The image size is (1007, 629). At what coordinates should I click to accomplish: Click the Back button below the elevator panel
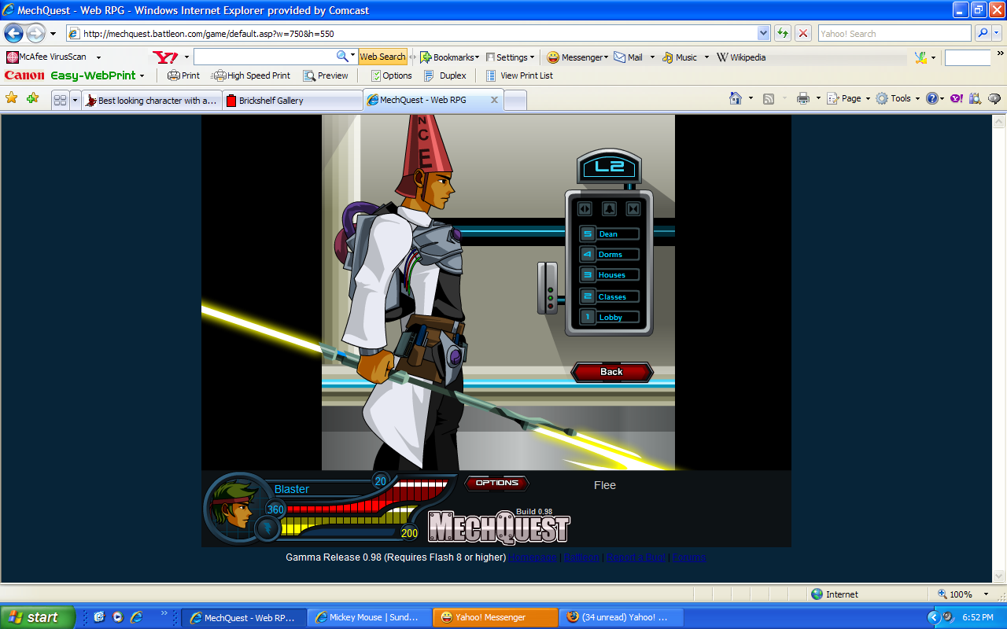point(612,372)
